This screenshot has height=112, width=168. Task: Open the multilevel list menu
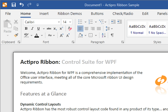[x=102, y=22]
